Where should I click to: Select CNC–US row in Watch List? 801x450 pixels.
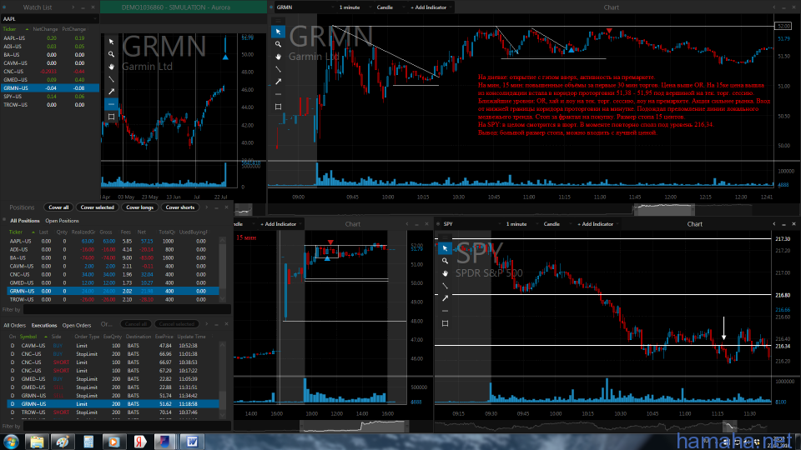point(49,72)
